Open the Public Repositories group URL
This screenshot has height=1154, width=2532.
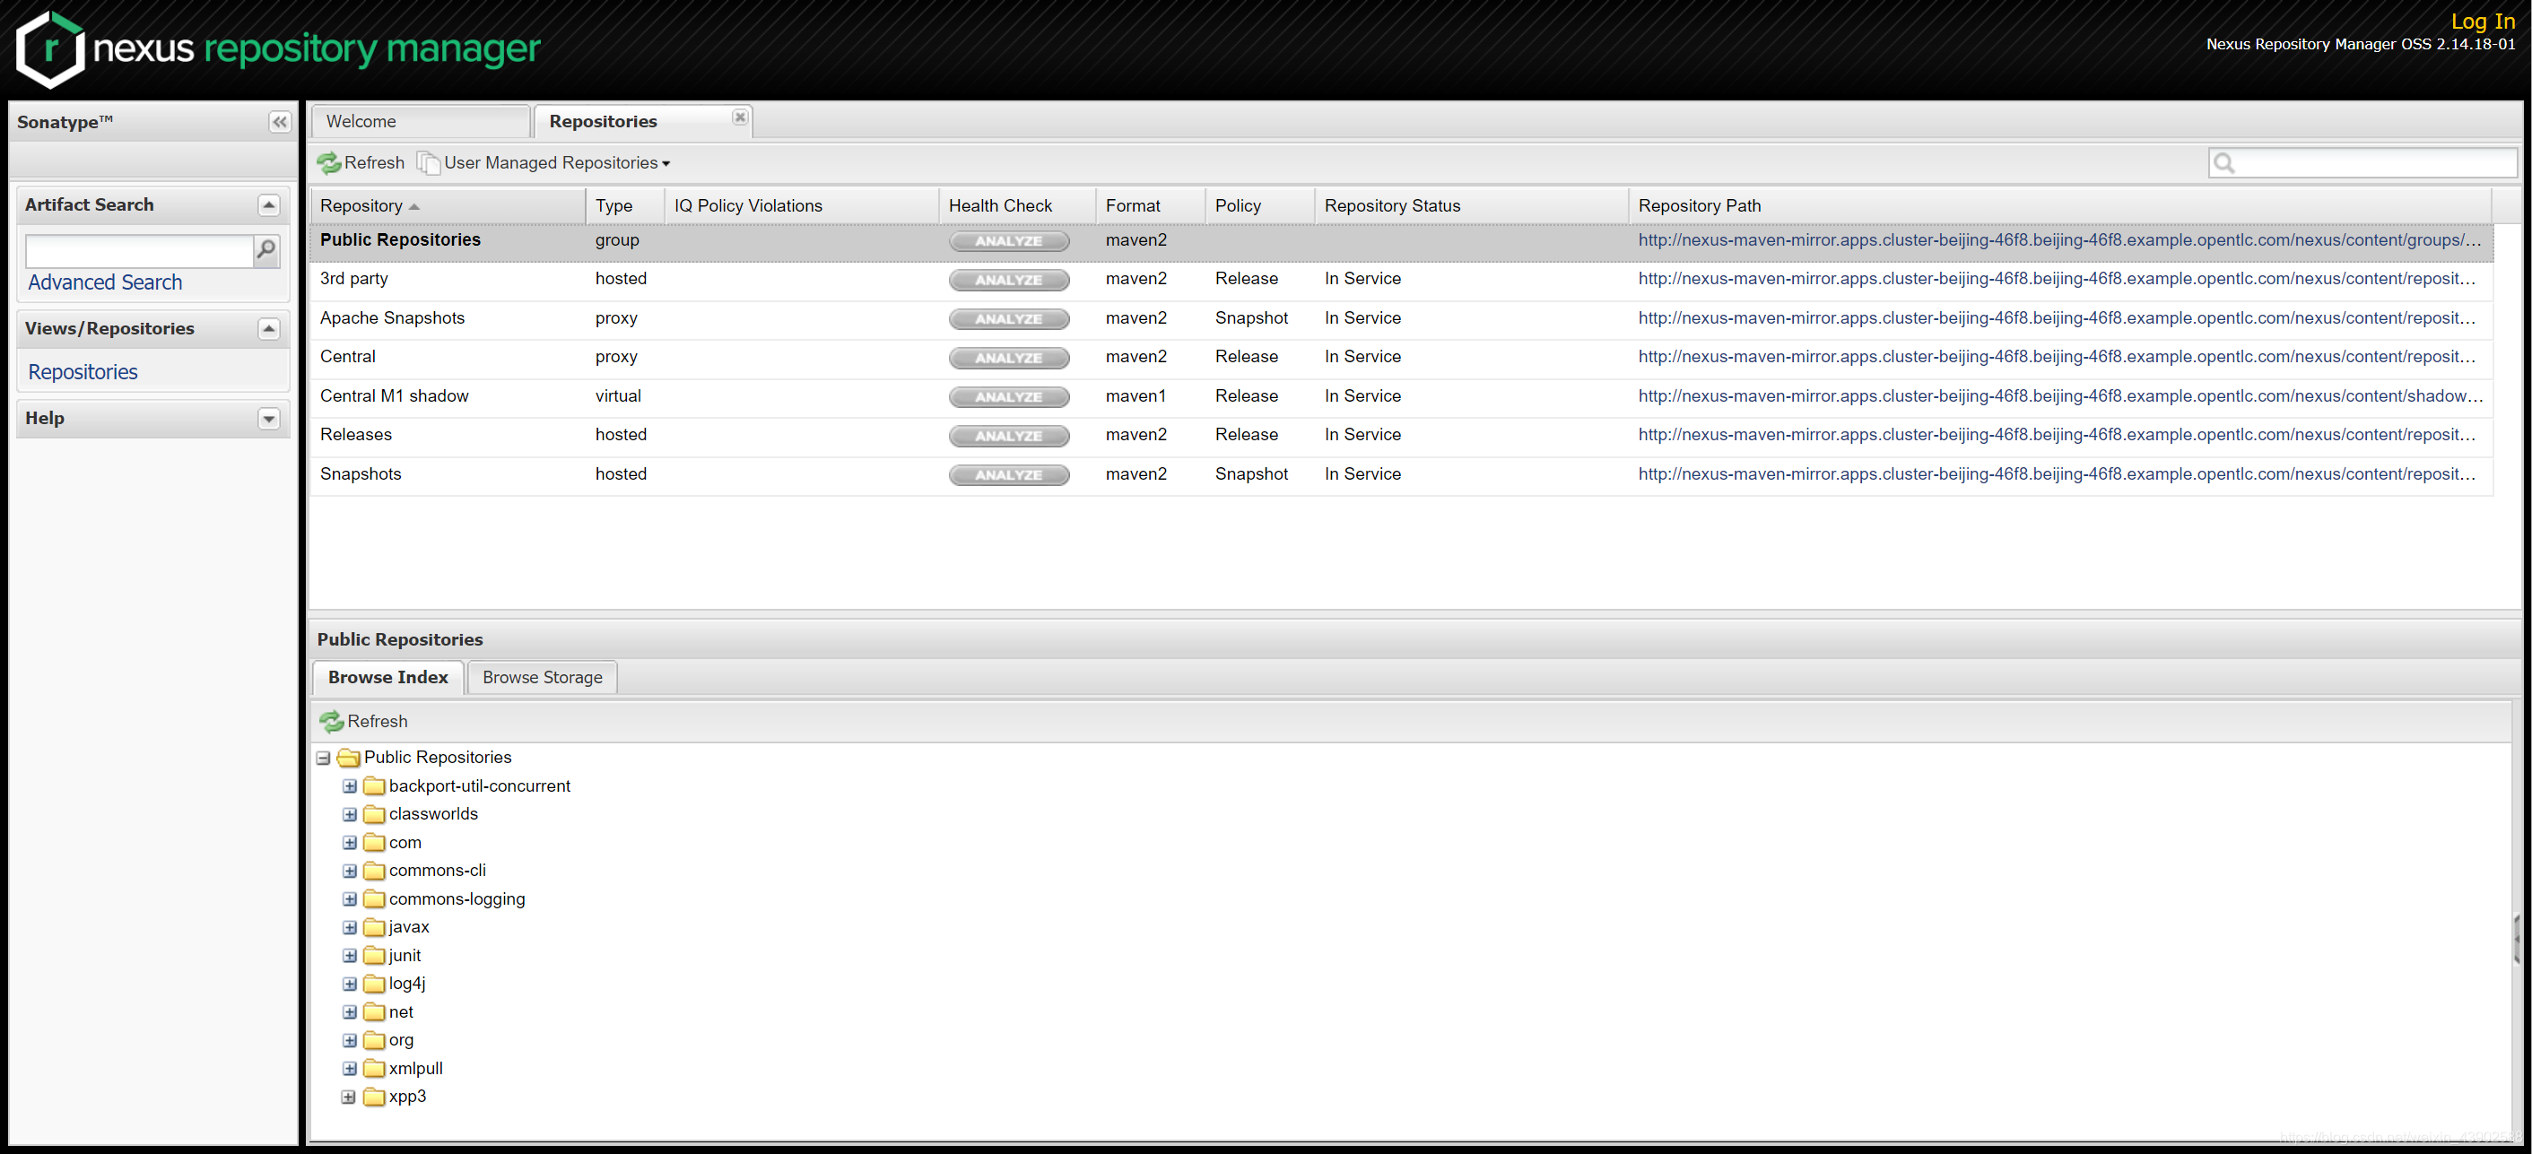pos(2059,241)
